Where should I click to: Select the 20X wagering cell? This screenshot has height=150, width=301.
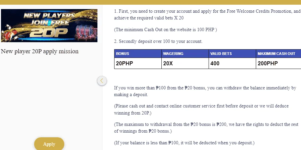click(185, 63)
